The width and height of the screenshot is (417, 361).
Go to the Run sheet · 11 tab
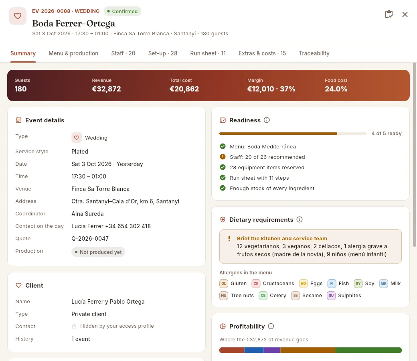pos(208,53)
